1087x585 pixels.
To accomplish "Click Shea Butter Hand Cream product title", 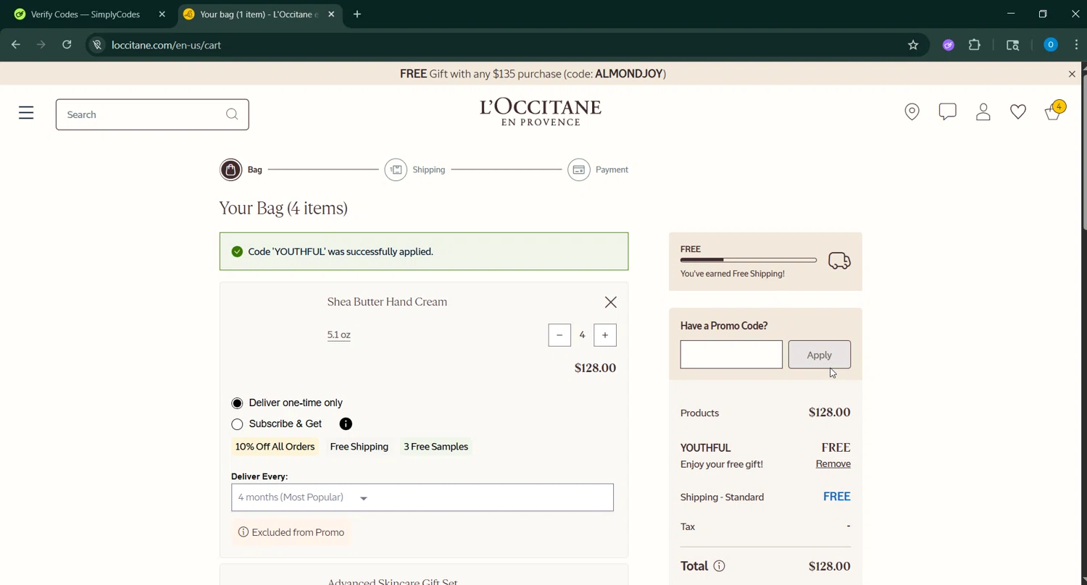I will (x=387, y=302).
